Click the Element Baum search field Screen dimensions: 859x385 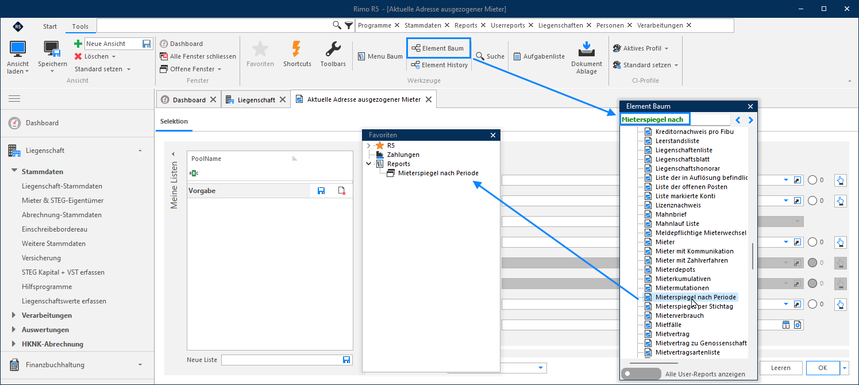point(675,120)
